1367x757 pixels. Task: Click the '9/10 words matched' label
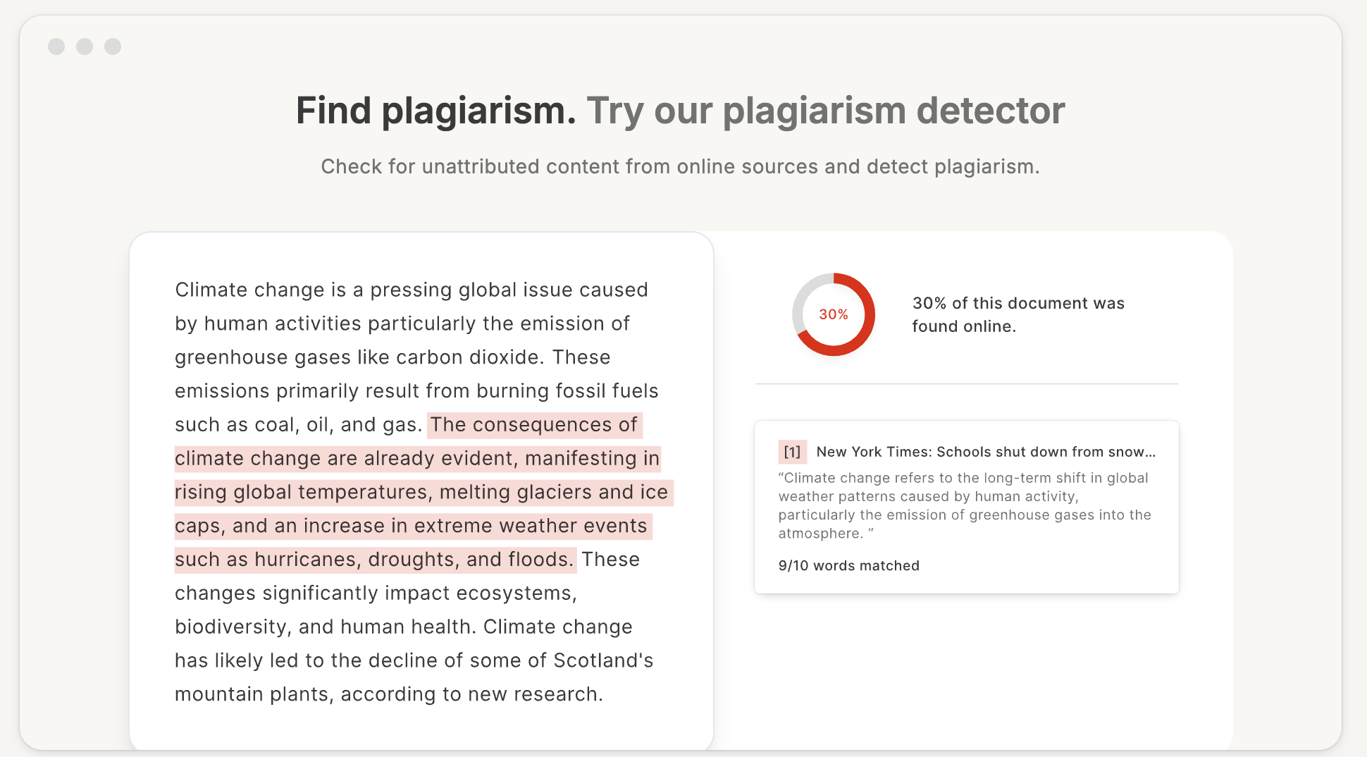(848, 565)
